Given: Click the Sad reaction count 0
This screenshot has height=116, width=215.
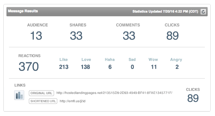Looking at the screenshot, I should [x=132, y=67].
